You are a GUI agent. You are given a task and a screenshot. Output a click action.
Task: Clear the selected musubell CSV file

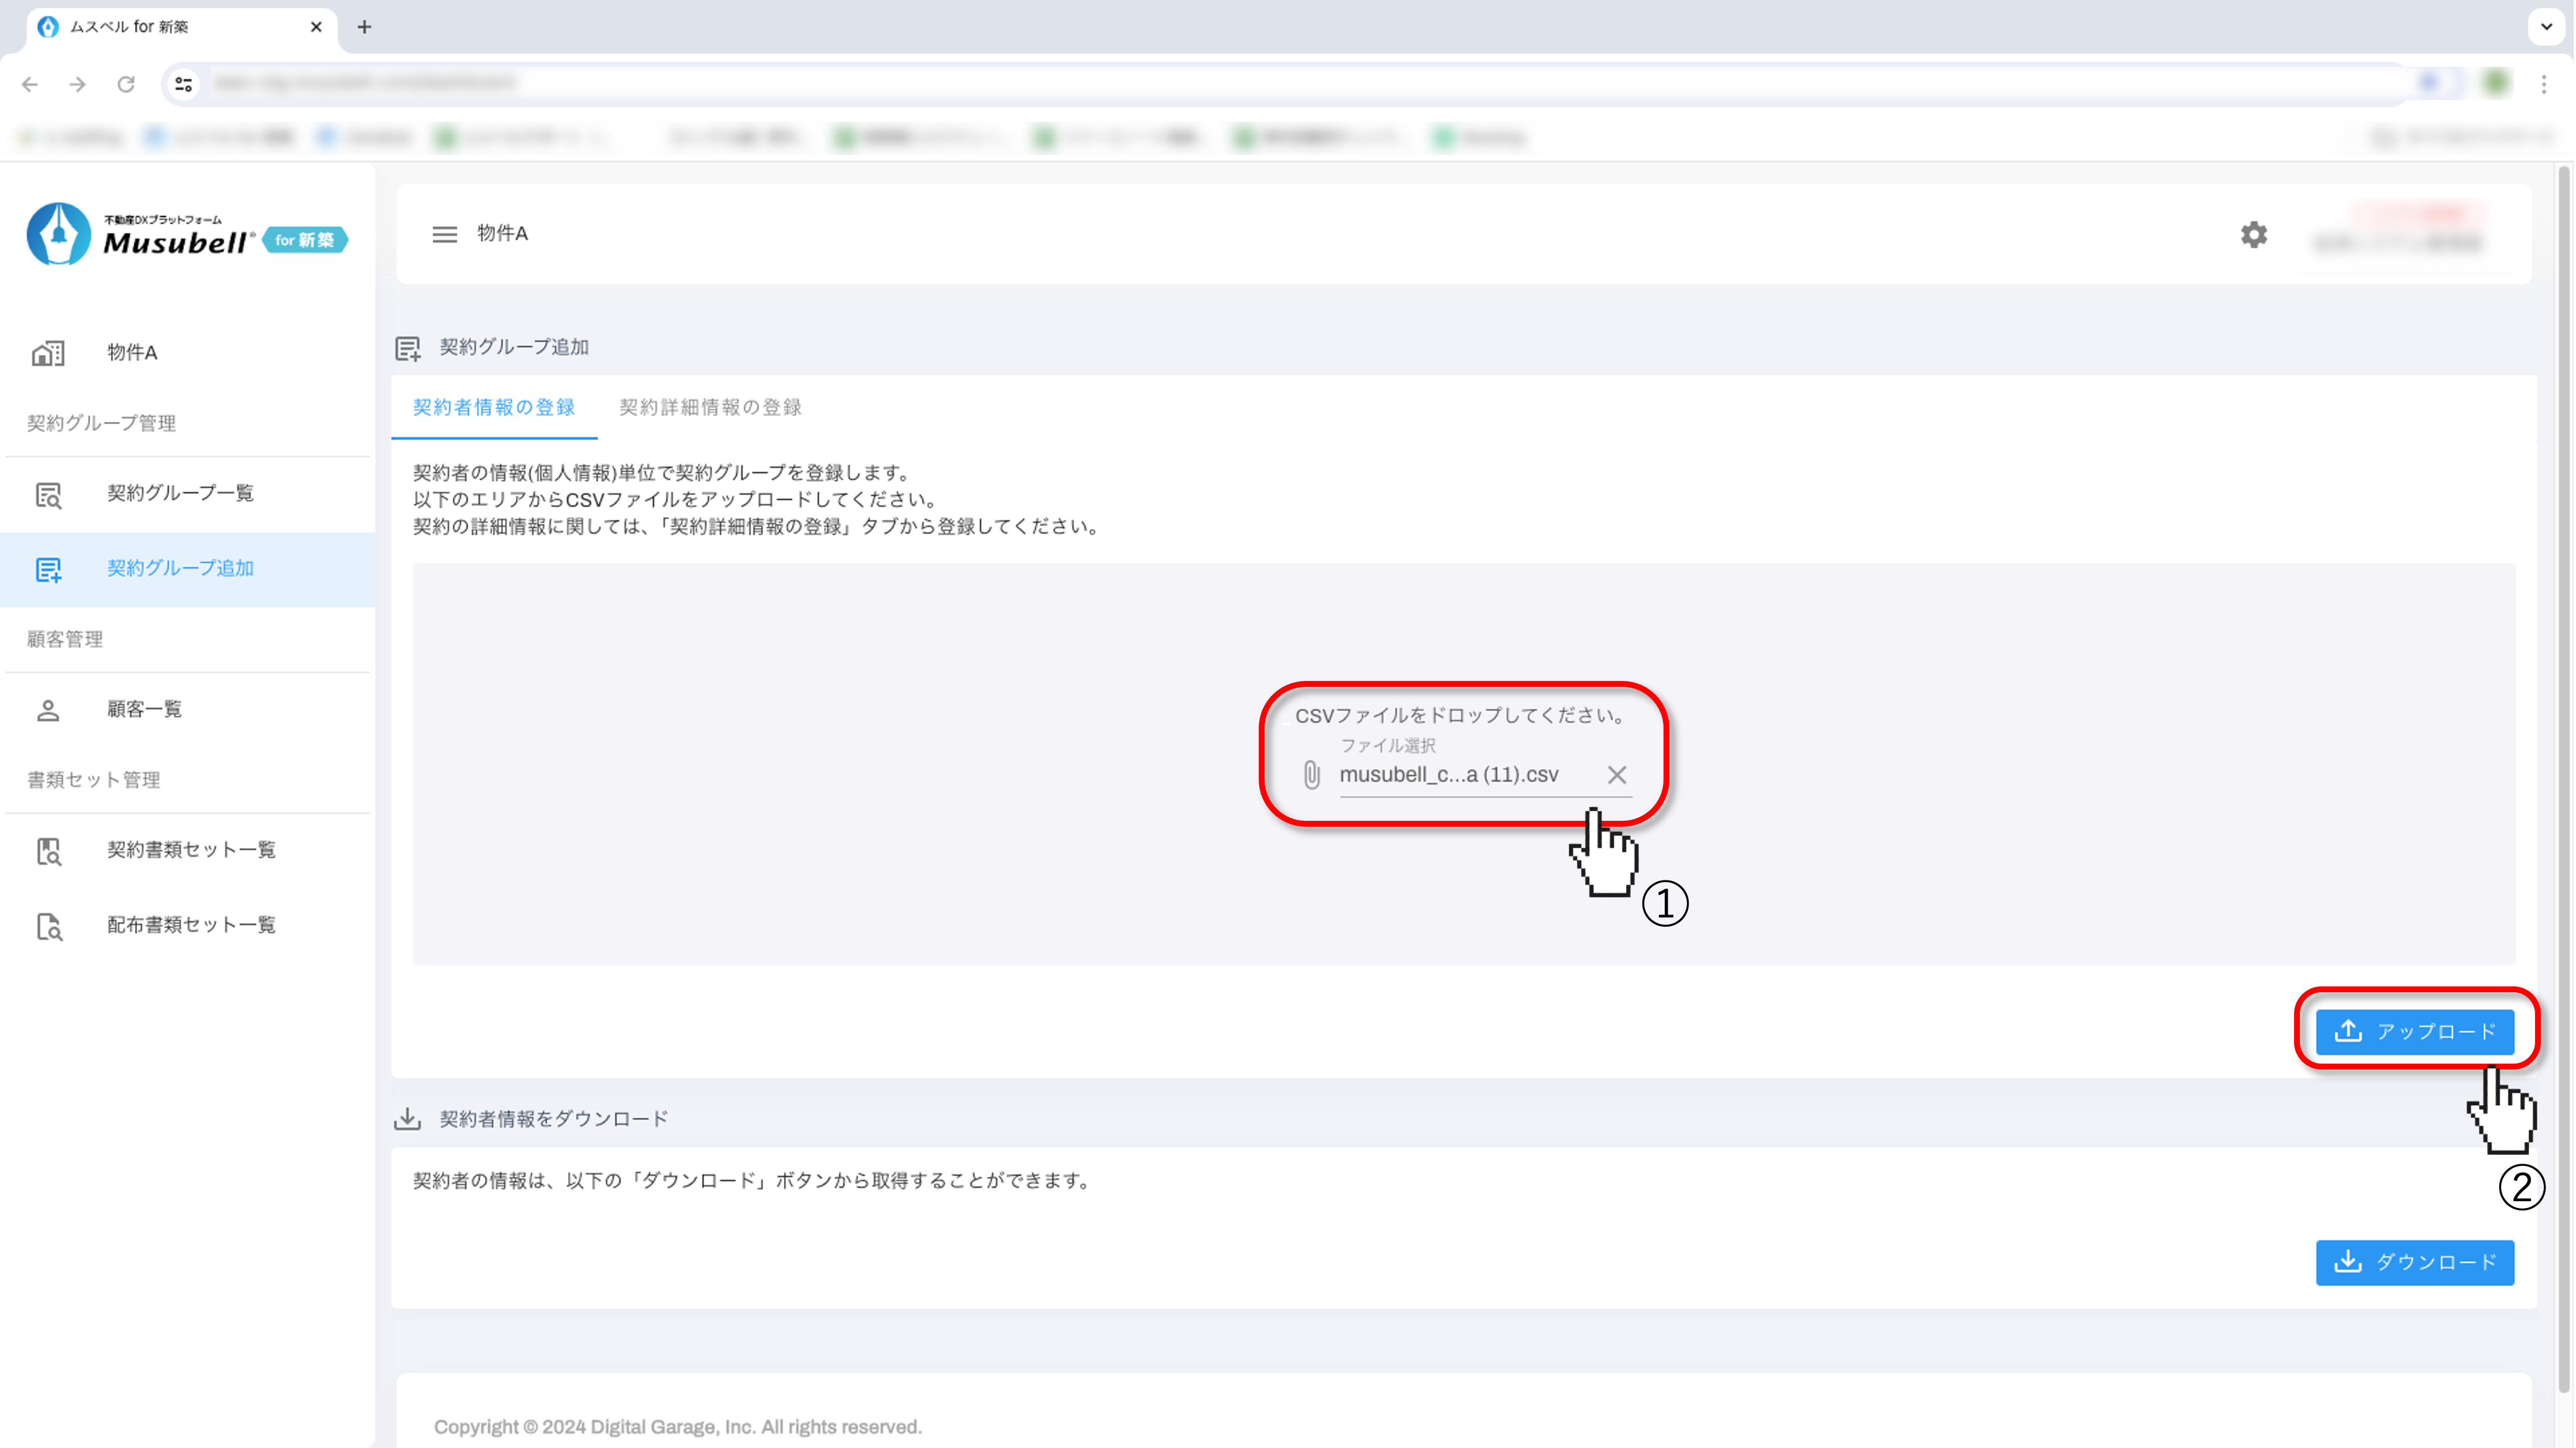point(1616,775)
